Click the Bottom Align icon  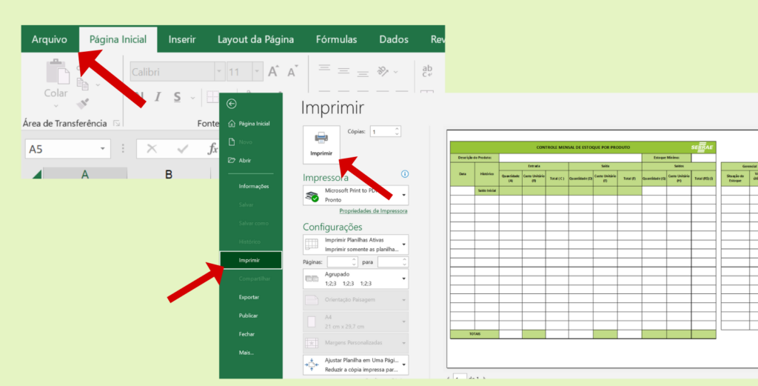(x=363, y=74)
